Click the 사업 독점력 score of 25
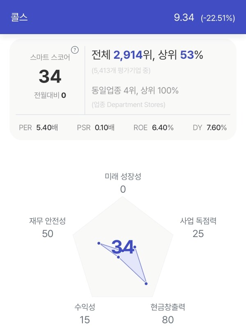This screenshot has width=246, height=334. [x=198, y=234]
